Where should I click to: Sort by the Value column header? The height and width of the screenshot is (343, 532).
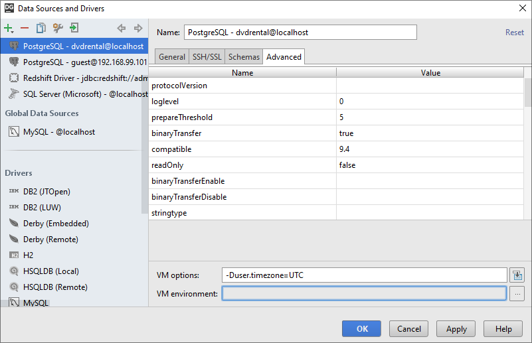(430, 72)
